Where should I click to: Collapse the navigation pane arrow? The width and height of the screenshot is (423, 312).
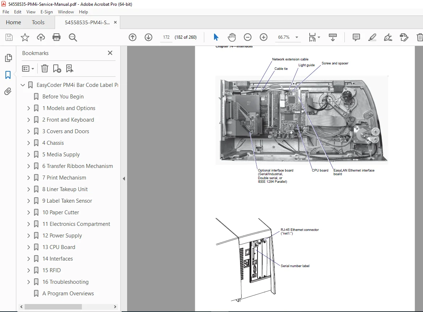click(x=124, y=178)
